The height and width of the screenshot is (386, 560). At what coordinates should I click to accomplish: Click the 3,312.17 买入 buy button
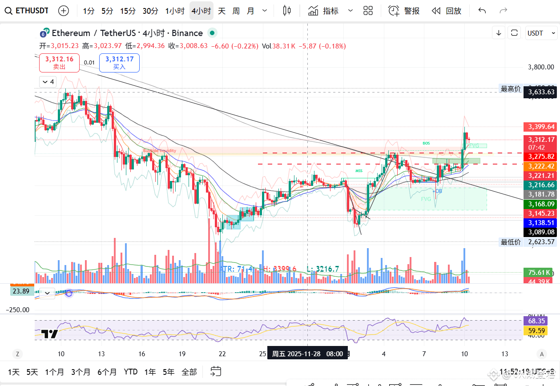coord(119,63)
